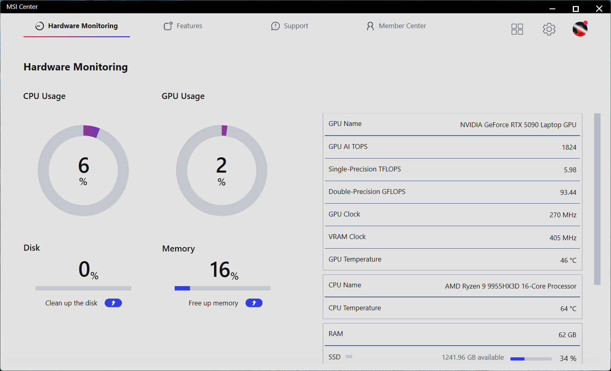Image resolution: width=611 pixels, height=371 pixels.
Task: Click the Clean up the disk label
Action: coord(71,303)
